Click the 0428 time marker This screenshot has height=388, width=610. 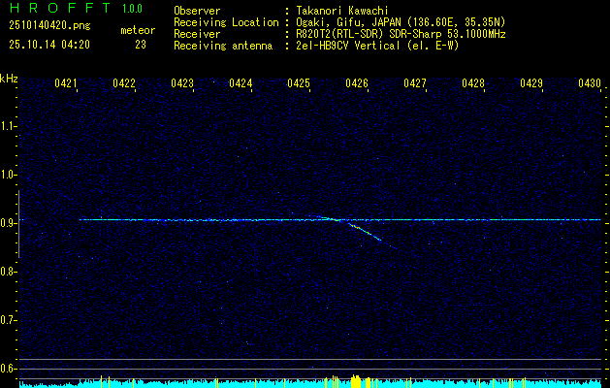[473, 83]
